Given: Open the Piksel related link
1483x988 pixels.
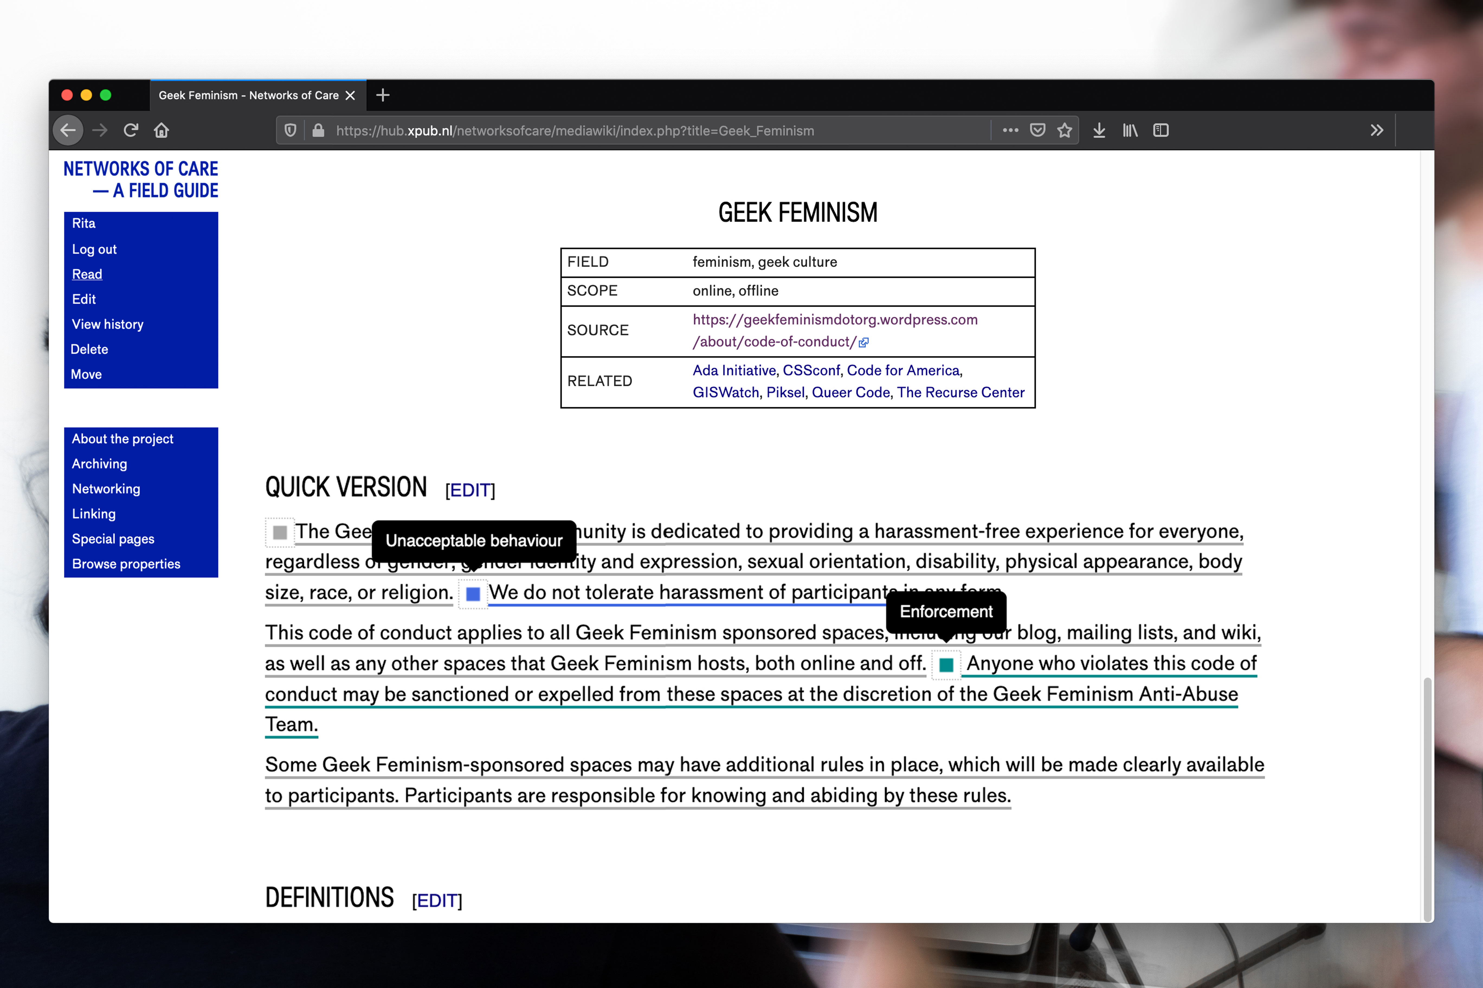Looking at the screenshot, I should click(786, 392).
